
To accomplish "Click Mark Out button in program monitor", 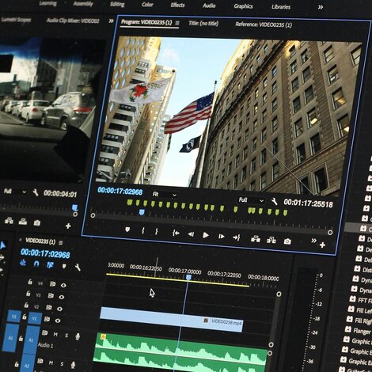I will tap(157, 232).
